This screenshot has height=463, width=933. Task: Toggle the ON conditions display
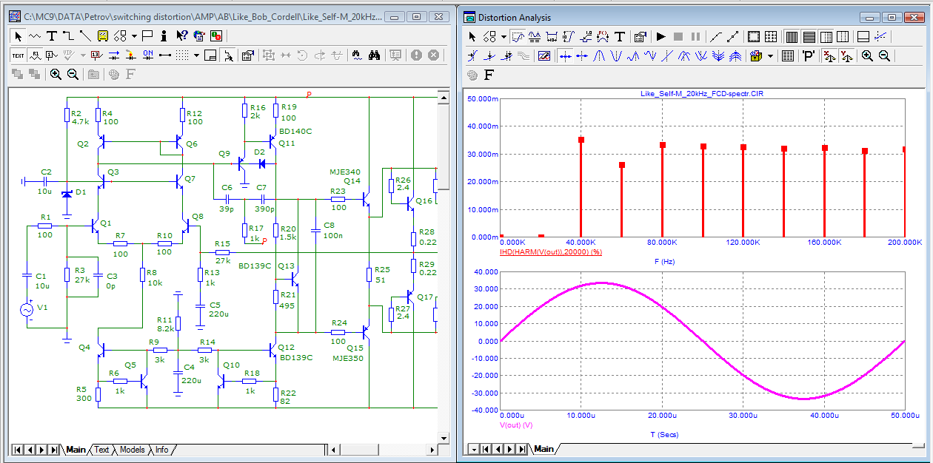click(147, 55)
